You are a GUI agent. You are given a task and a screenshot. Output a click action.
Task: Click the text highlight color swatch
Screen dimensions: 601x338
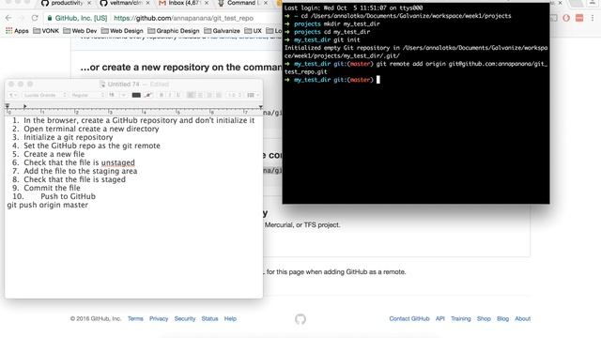click(148, 95)
